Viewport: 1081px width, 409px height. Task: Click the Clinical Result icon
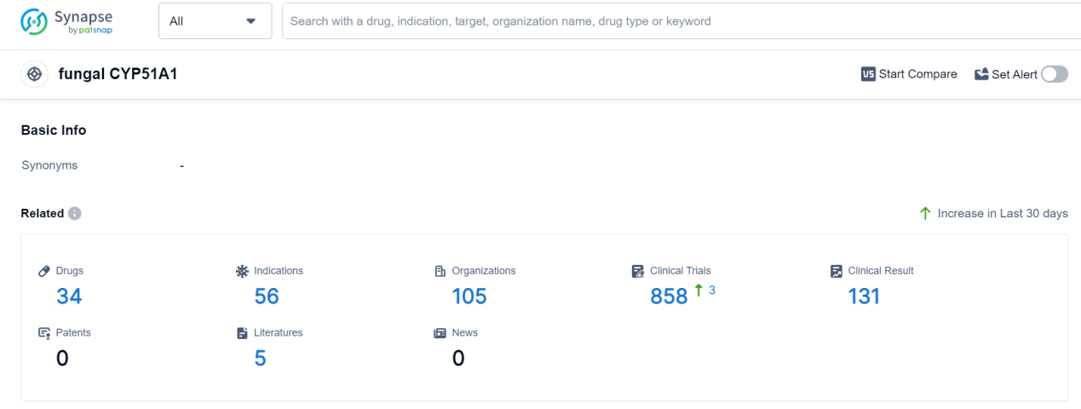point(837,271)
